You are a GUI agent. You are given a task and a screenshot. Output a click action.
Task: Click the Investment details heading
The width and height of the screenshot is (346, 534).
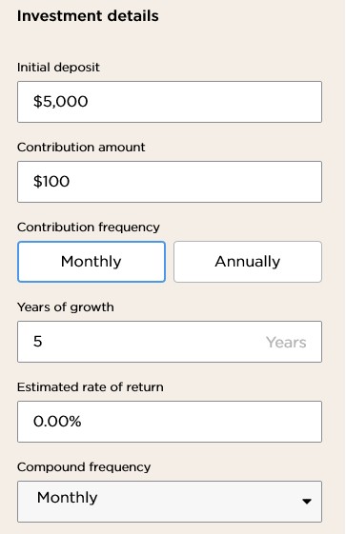tap(88, 16)
